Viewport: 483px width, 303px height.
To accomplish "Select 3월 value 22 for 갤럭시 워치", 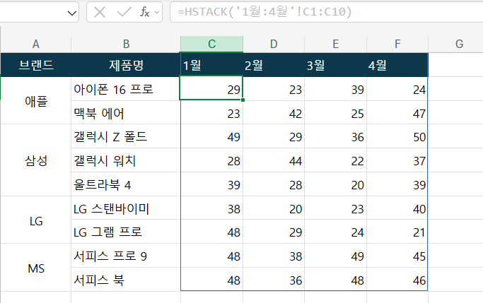I will pos(335,160).
